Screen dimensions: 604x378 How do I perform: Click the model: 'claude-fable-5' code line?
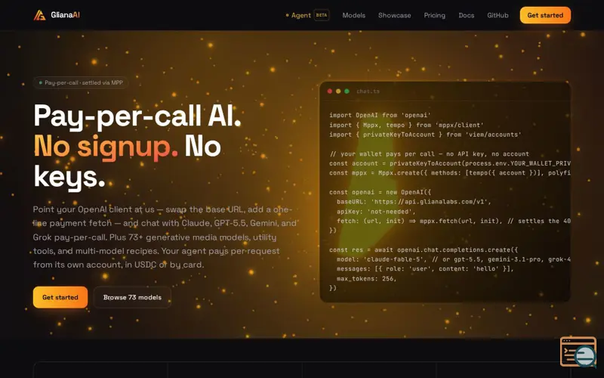click(454, 259)
